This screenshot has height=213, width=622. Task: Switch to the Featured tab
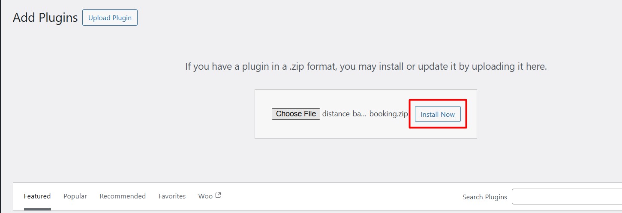coord(37,196)
